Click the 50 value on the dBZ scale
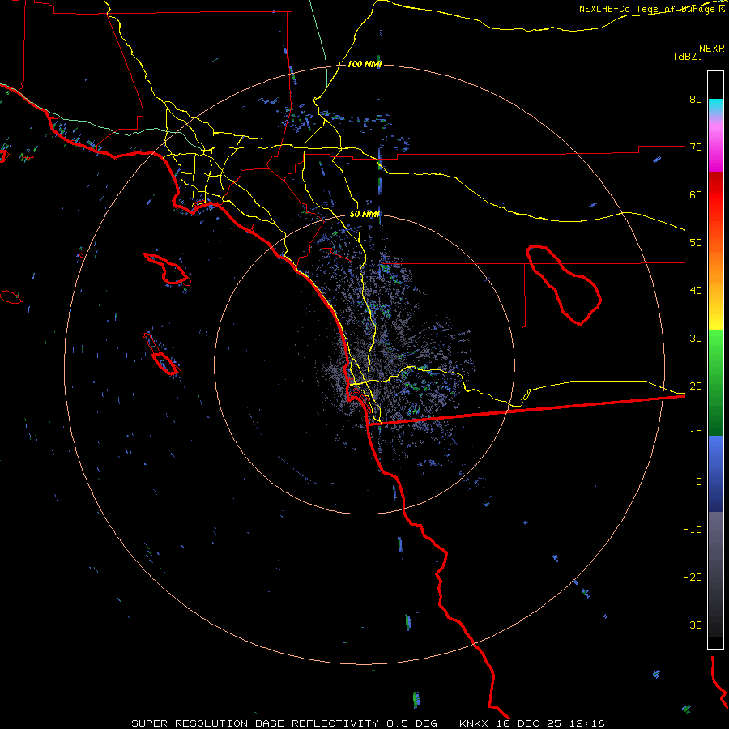Screen dimensions: 729x729 (x=696, y=243)
